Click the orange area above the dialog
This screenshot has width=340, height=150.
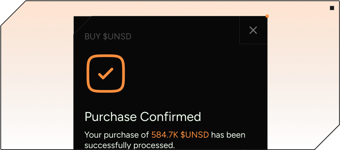pyautogui.click(x=167, y=8)
